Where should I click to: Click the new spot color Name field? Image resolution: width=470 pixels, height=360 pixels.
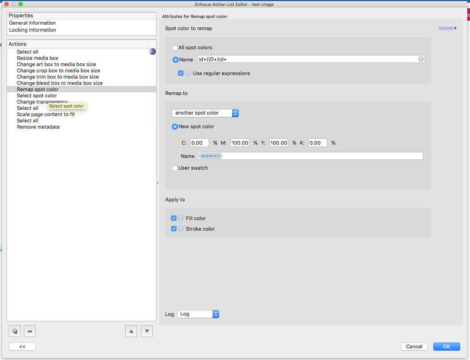click(310, 156)
